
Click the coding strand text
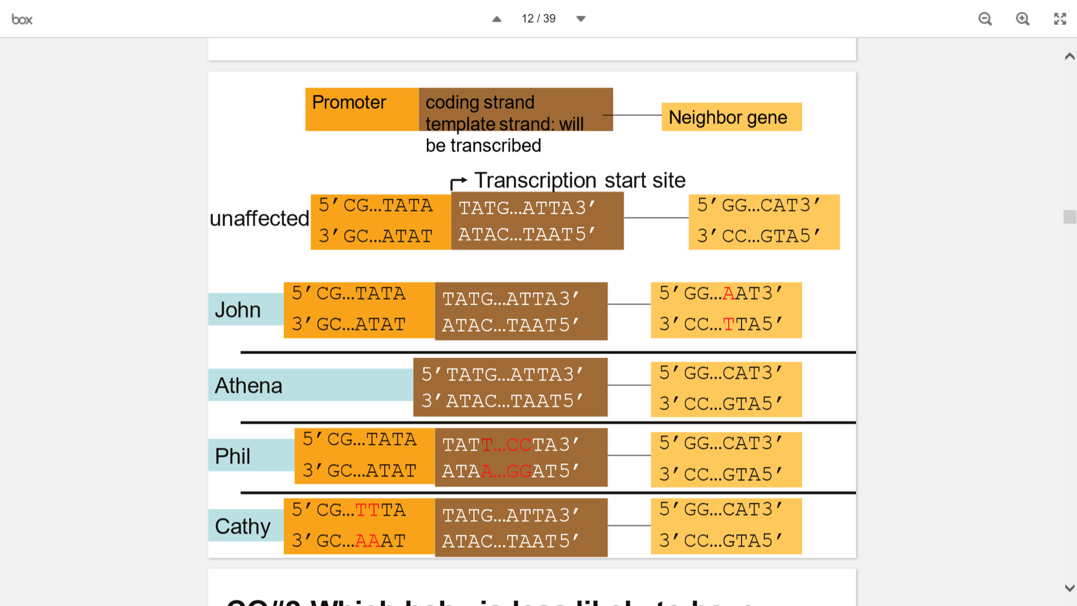pyautogui.click(x=480, y=102)
